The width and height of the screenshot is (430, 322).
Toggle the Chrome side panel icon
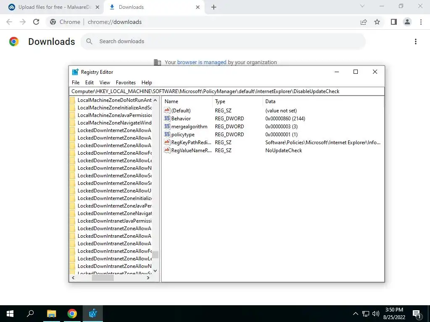(394, 22)
